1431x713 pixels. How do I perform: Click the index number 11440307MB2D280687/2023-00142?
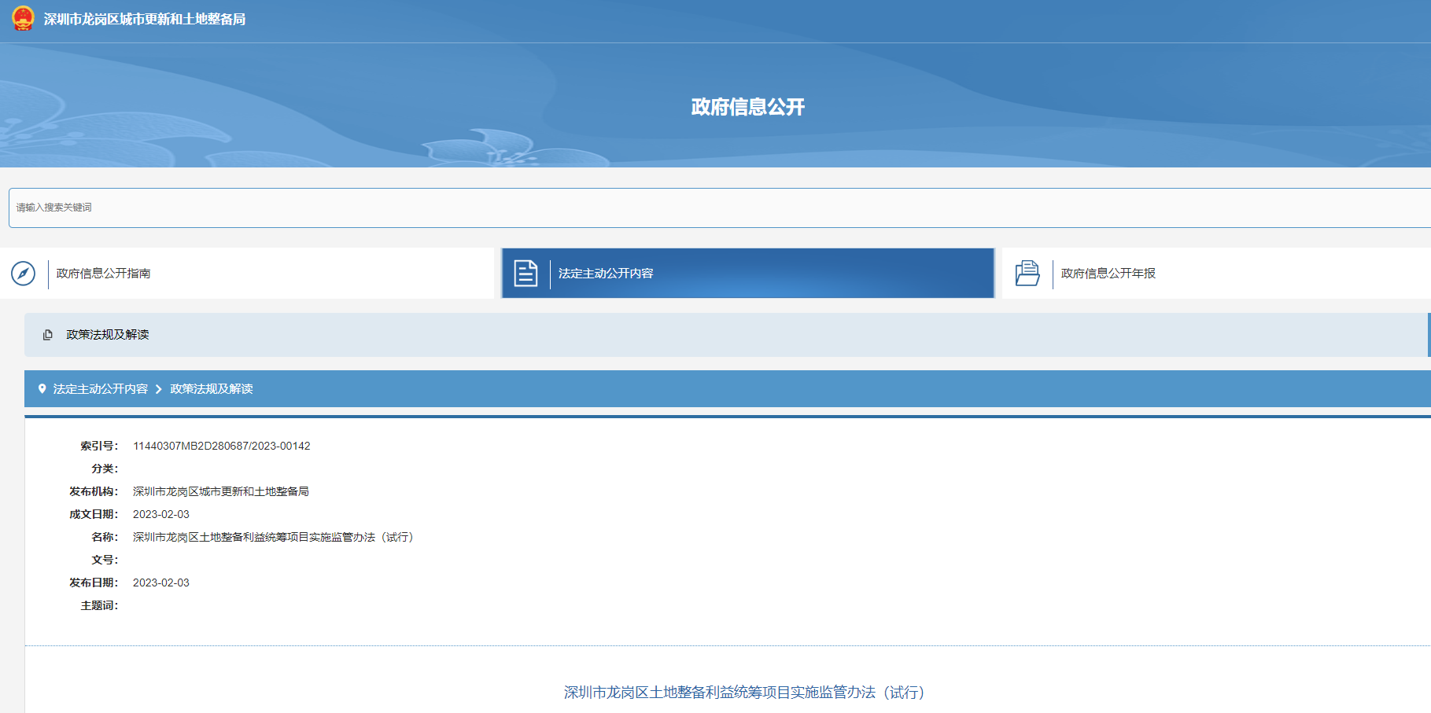221,446
